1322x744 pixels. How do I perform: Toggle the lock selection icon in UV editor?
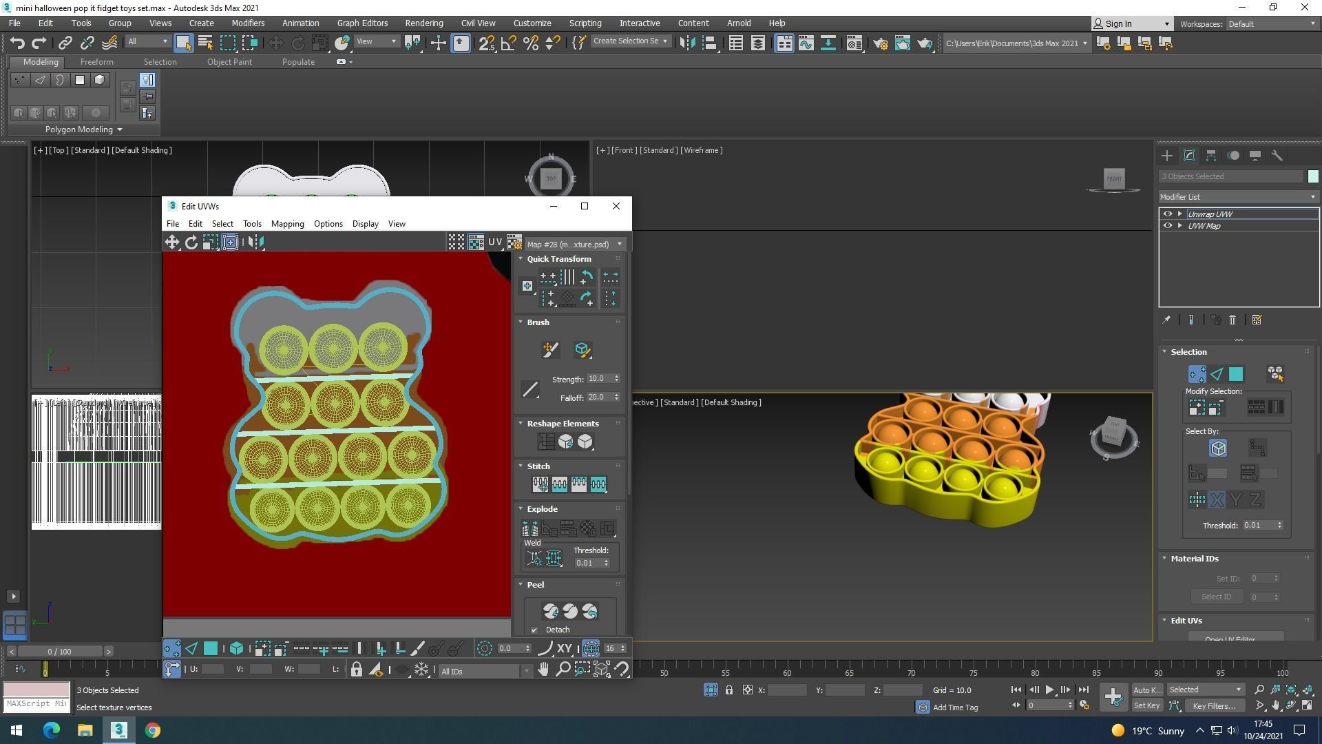(x=356, y=670)
